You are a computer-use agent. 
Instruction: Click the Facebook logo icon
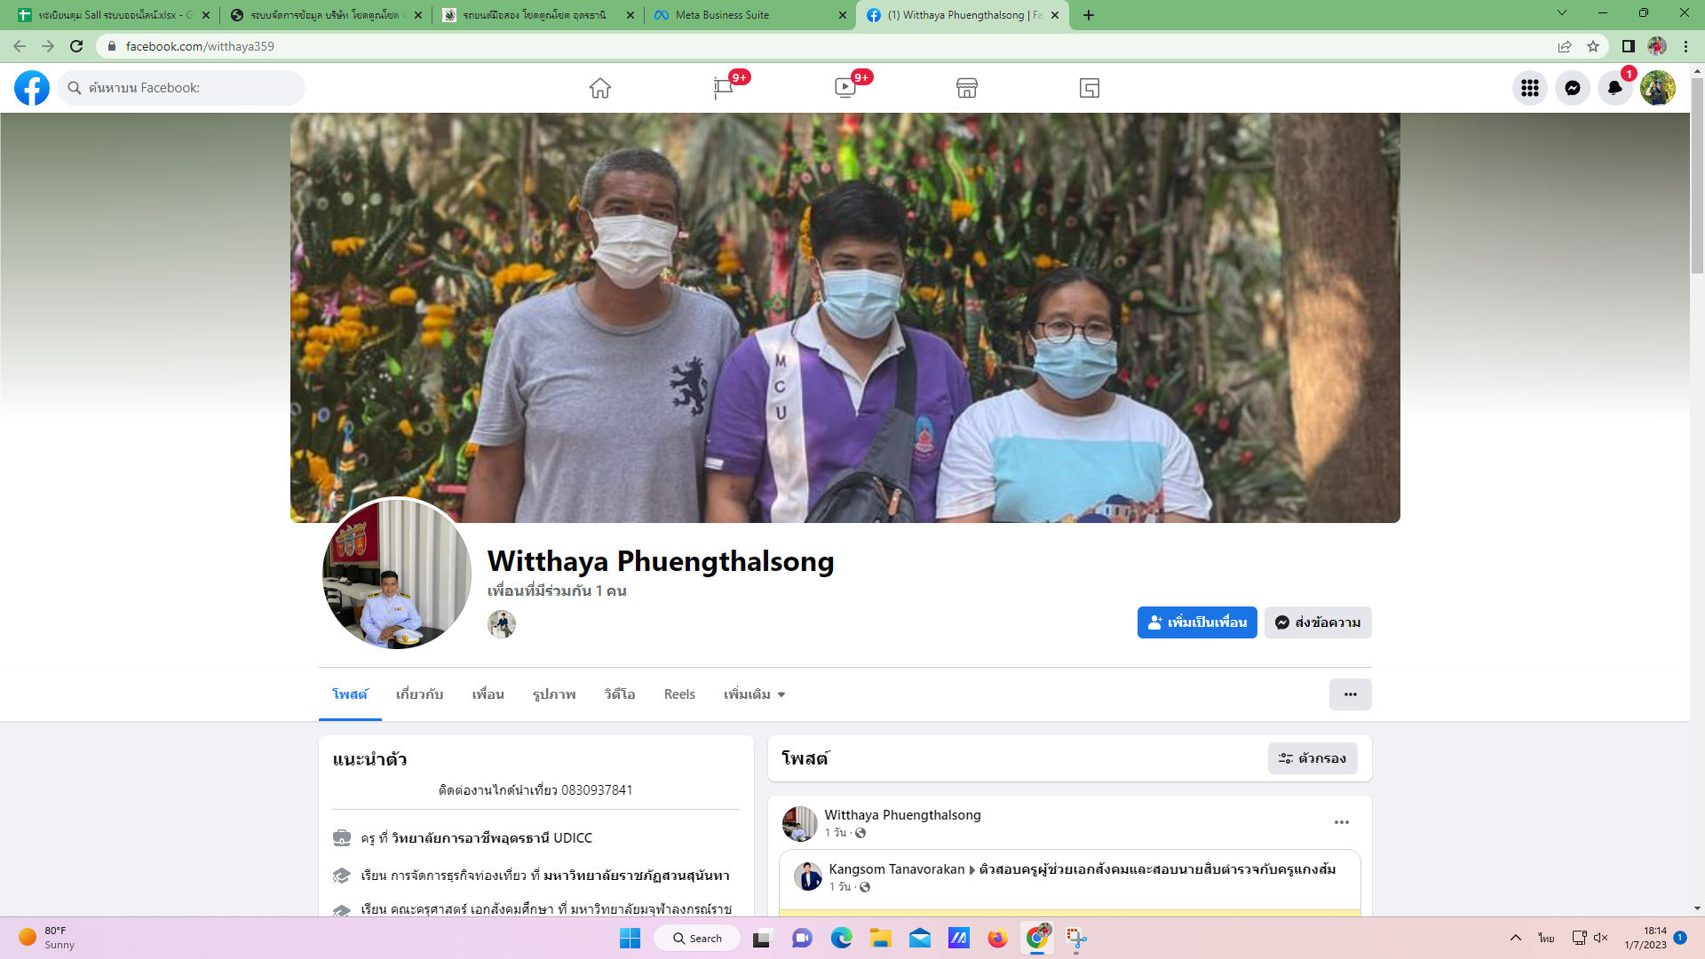click(x=32, y=88)
